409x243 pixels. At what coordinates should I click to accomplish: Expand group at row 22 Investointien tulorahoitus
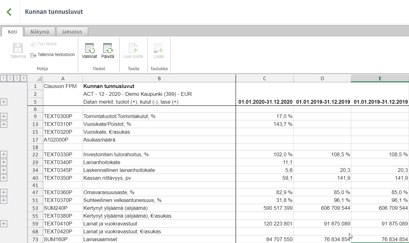pos(4,154)
